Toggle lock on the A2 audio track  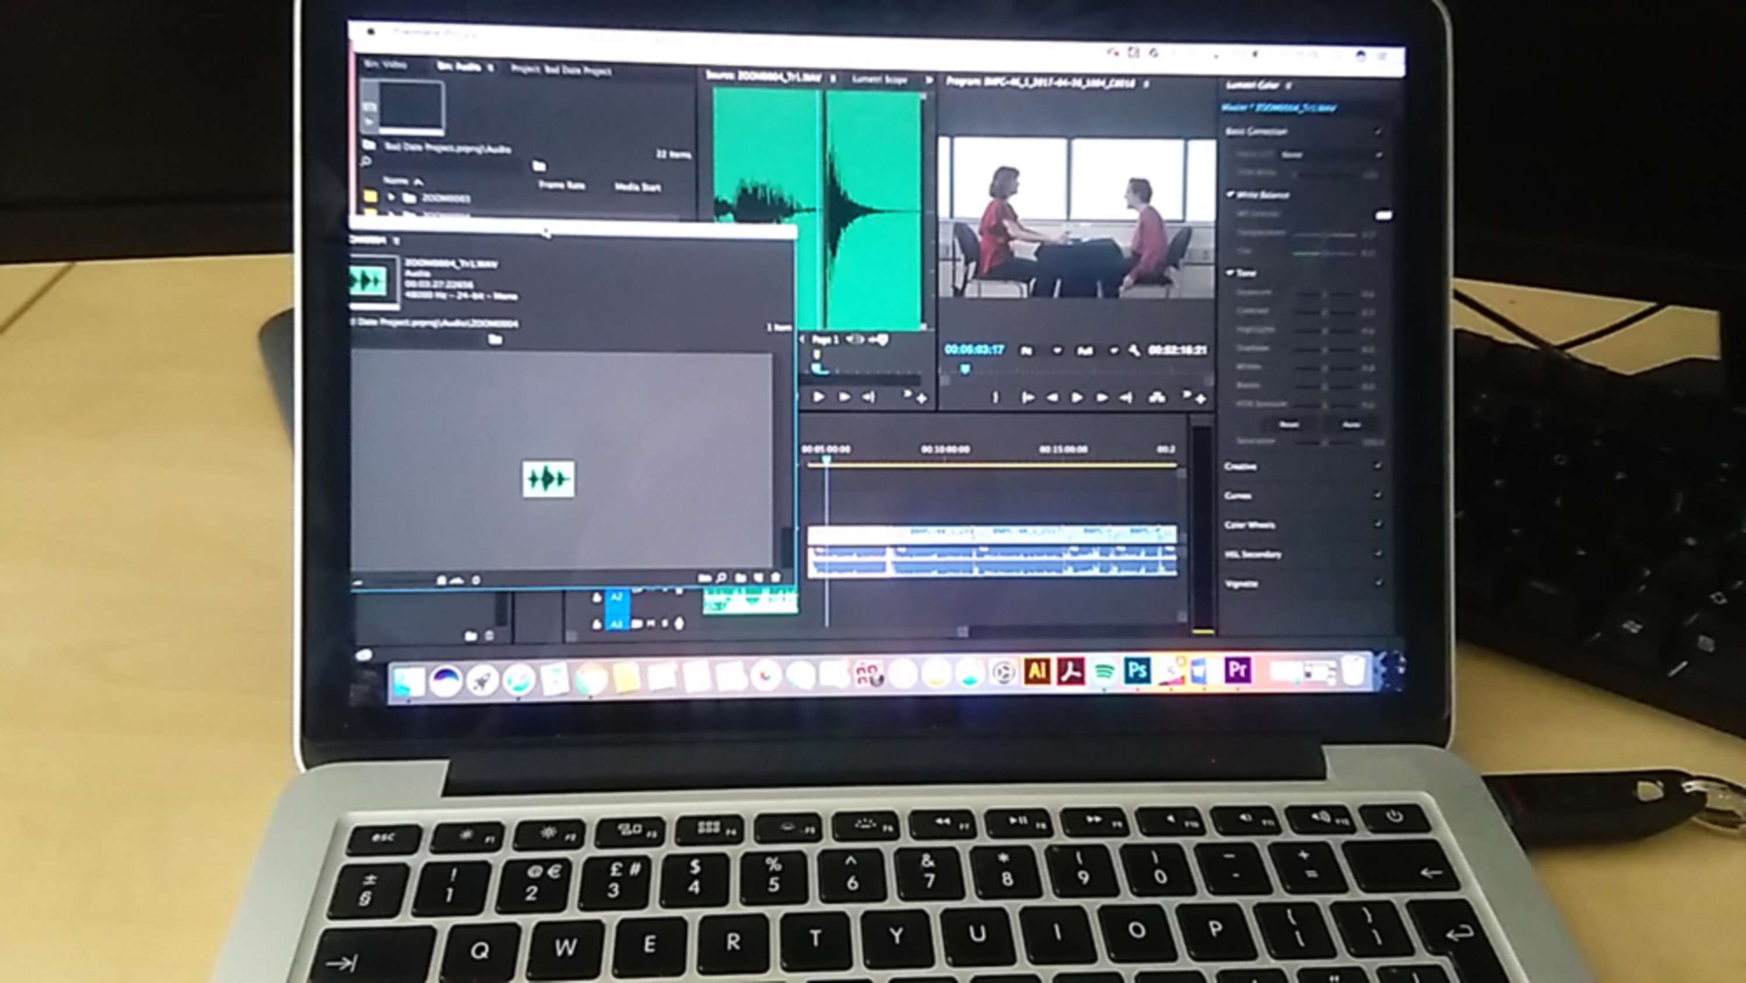point(597,598)
